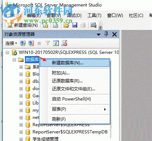
Task: Click the Filter funnel icon
Action: (x=48, y=43)
